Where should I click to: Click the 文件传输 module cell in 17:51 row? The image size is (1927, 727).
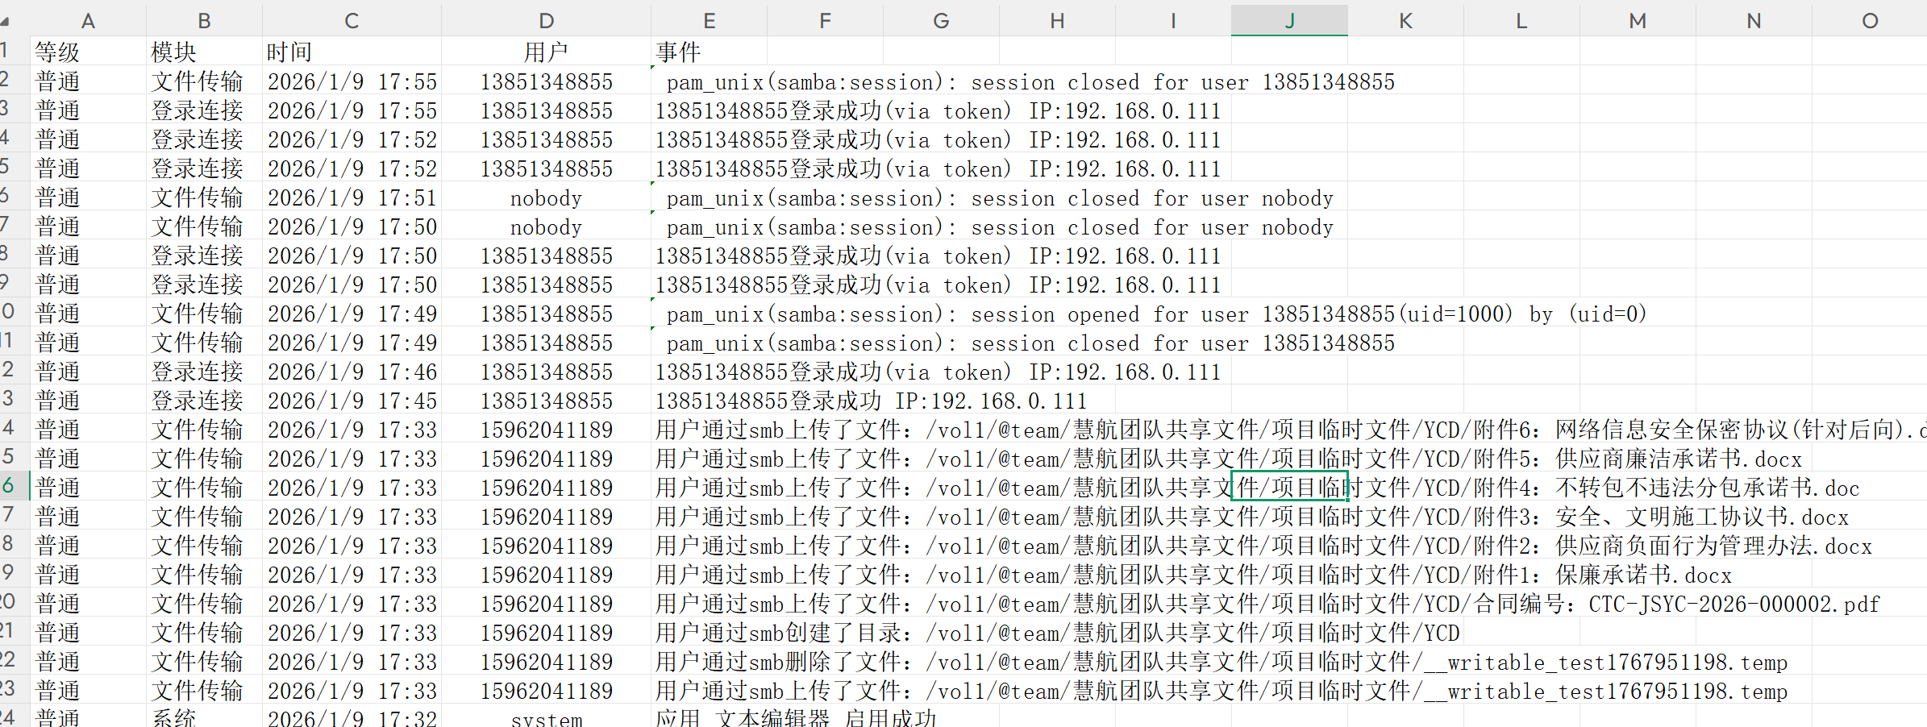[204, 197]
